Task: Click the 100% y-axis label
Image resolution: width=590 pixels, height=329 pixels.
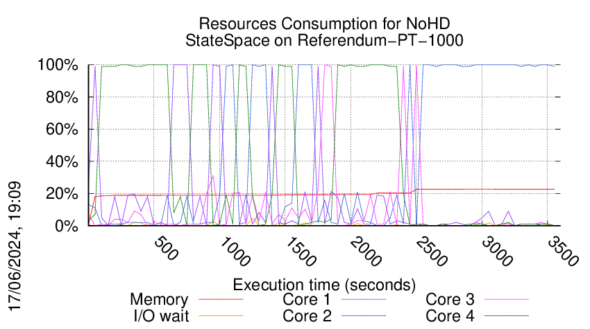Action: click(x=58, y=65)
